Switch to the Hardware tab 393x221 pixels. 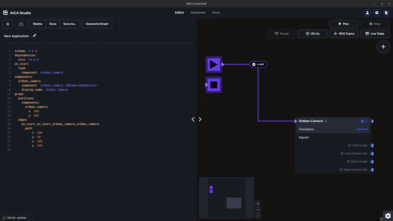198,13
